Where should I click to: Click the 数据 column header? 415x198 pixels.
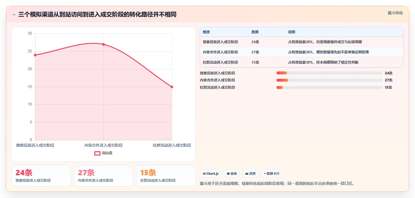pos(255,32)
